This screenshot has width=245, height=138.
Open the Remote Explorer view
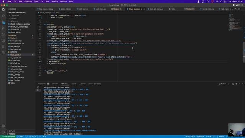click(3, 41)
